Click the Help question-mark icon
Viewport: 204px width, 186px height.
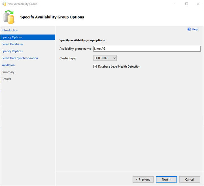[189, 29]
